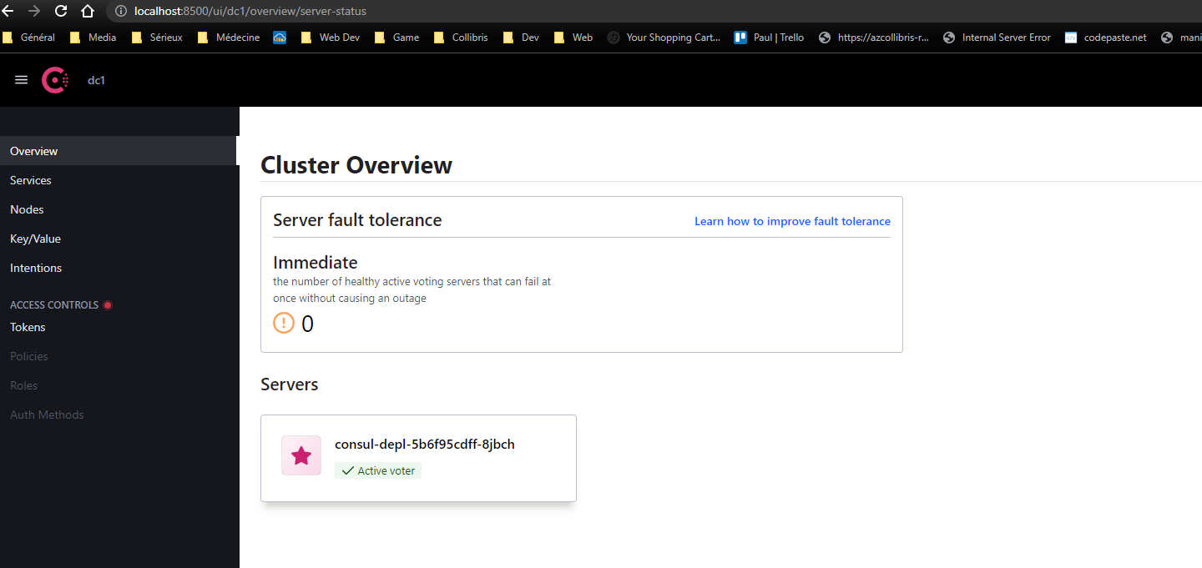
Task: Open the Internal Server Error bookmark
Action: [997, 38]
